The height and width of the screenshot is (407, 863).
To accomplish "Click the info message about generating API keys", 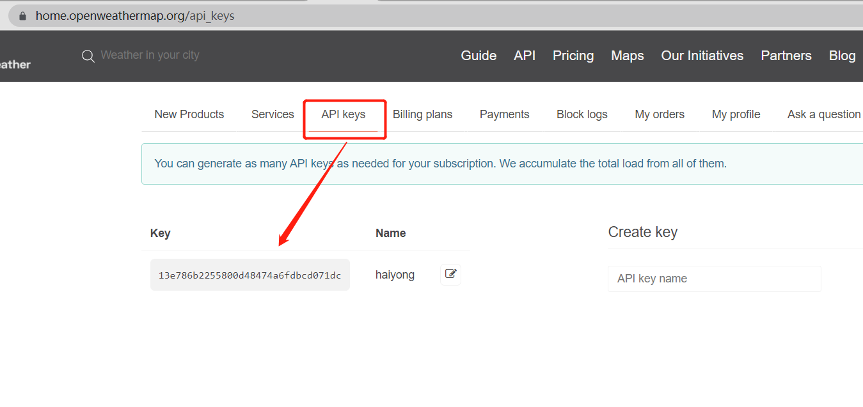I will pos(502,164).
